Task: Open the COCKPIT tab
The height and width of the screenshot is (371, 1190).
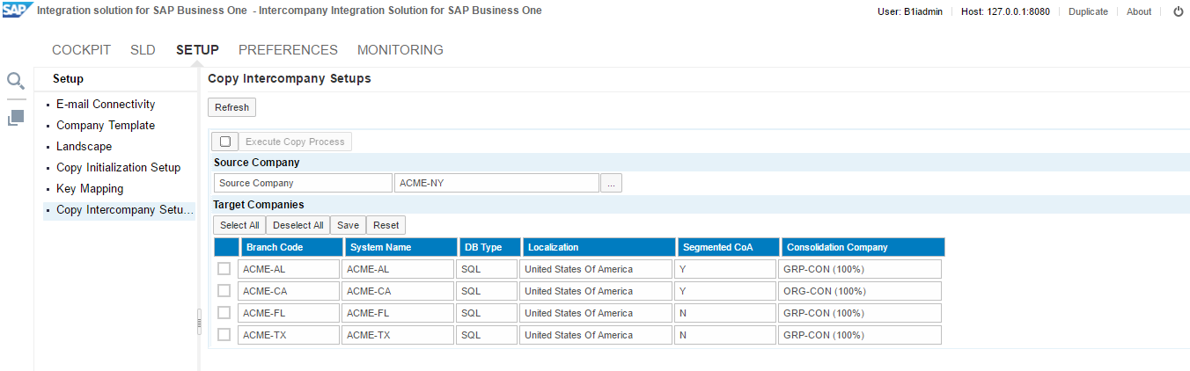Action: coord(81,50)
